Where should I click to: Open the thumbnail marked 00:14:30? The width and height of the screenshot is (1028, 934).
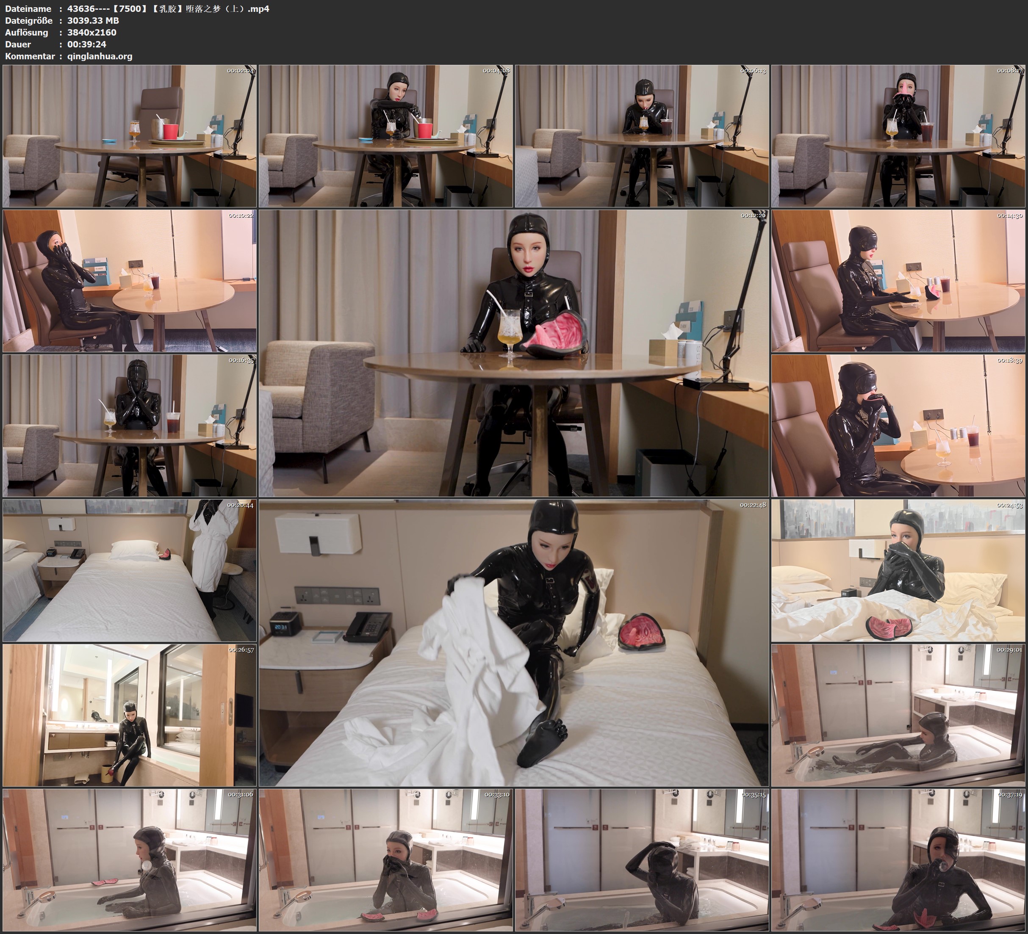pyautogui.click(x=898, y=281)
